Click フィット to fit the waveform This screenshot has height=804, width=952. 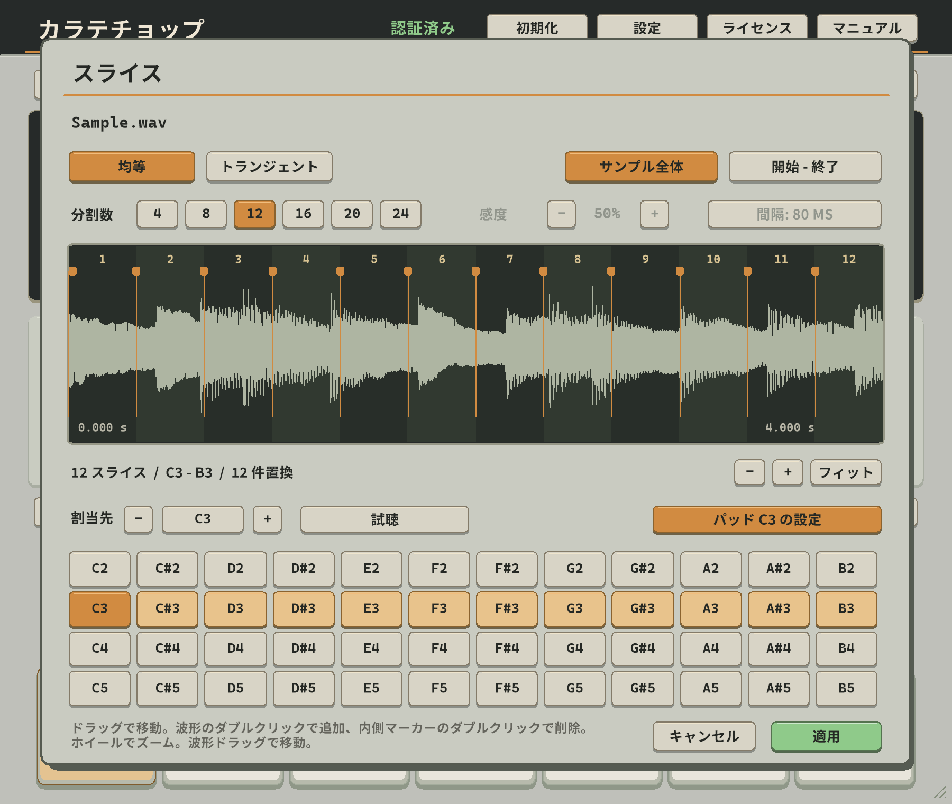(x=846, y=472)
